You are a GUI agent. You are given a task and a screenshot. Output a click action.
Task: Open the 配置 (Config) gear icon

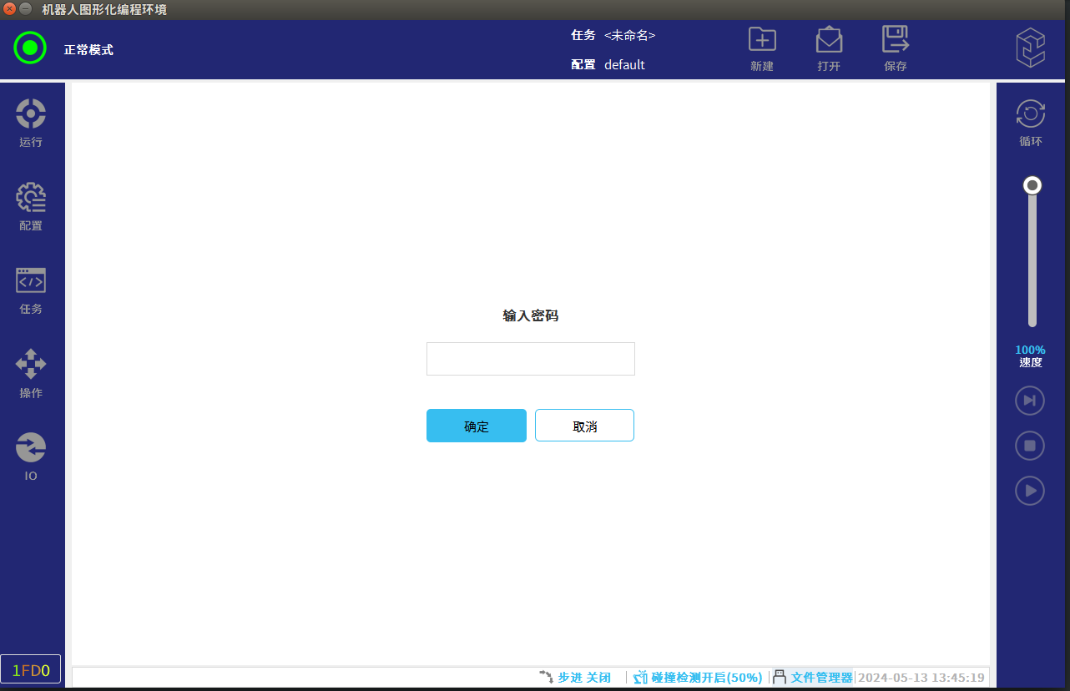coord(31,198)
